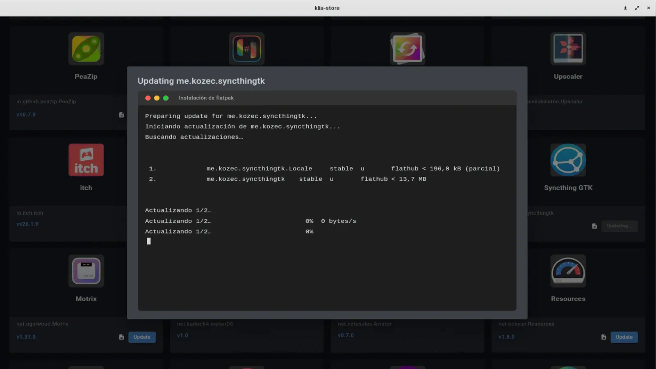The width and height of the screenshot is (656, 369).
Task: Click 'me.kozec.syncthingtk.Locale' in the package list
Action: pos(259,169)
